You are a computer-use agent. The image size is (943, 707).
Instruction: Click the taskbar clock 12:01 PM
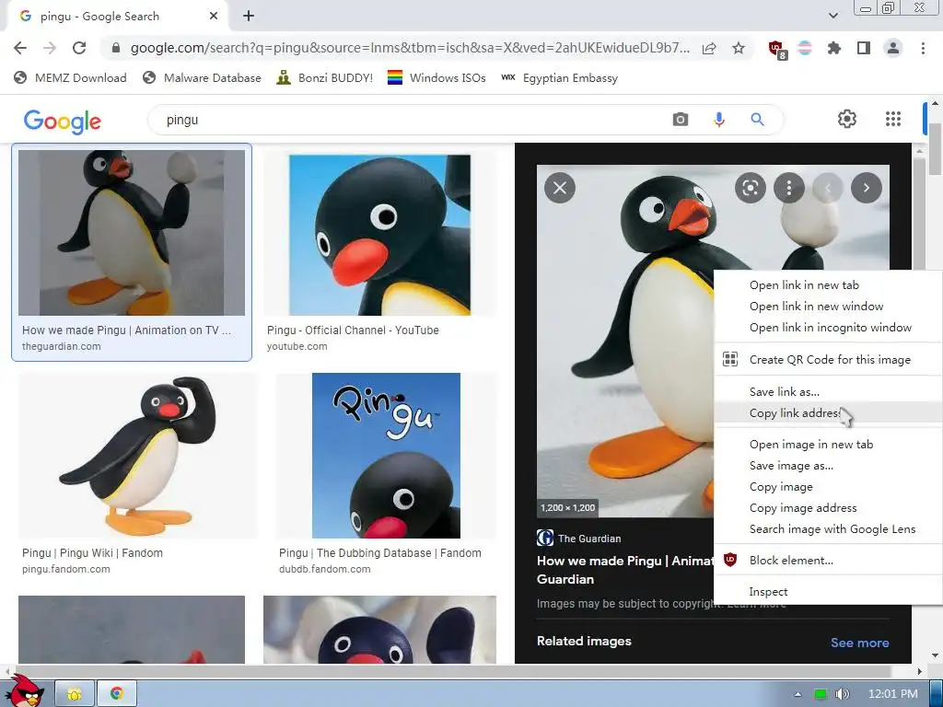point(892,694)
